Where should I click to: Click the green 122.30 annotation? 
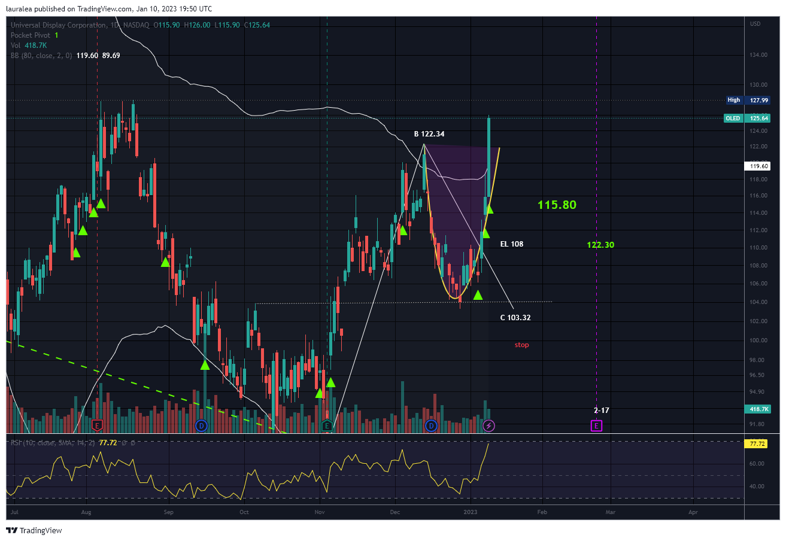(x=600, y=245)
